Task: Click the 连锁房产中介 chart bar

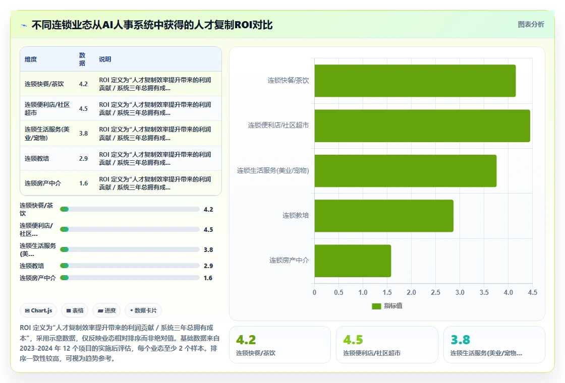Action: (x=353, y=261)
